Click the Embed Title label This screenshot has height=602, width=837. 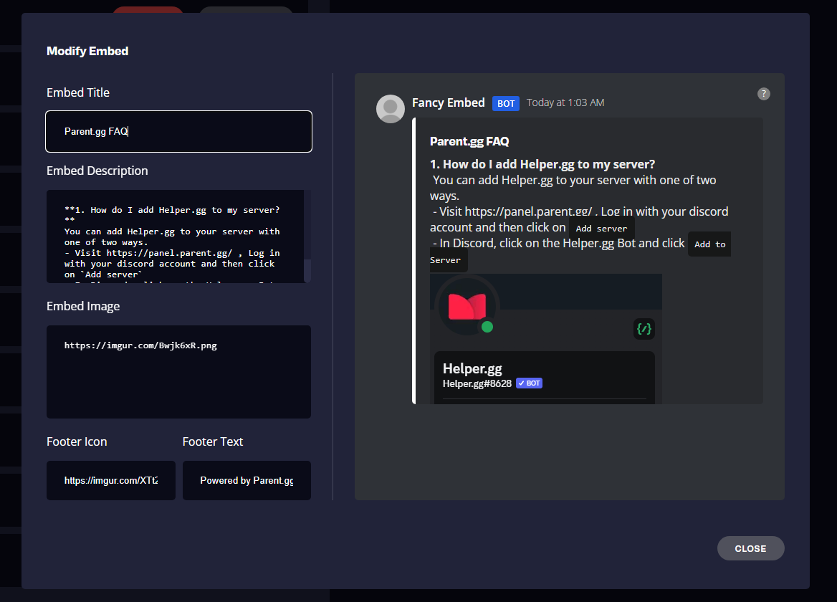[78, 92]
